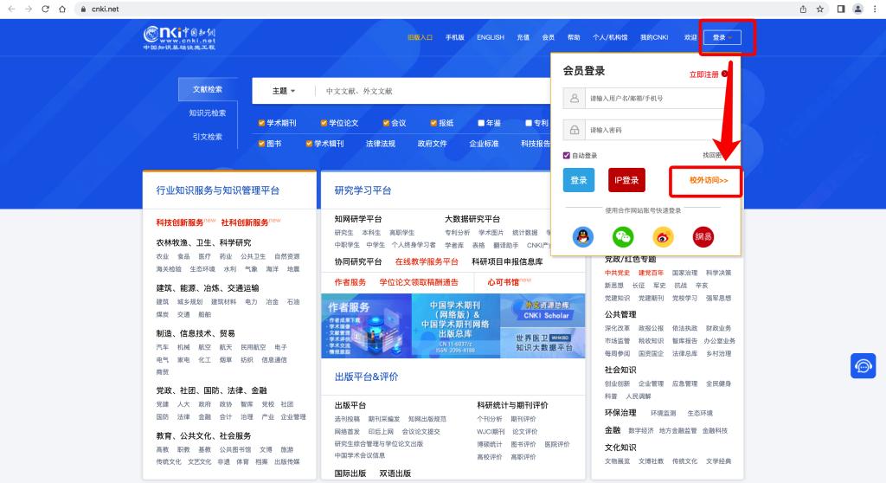Uncheck the 报纸 checkbox
This screenshot has width=886, height=483.
pos(433,123)
